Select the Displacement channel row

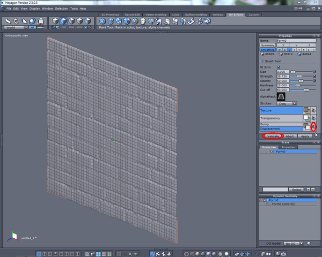[x=281, y=128]
